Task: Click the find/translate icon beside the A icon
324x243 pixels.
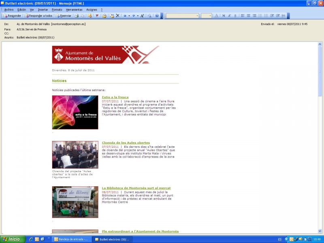Action: point(149,16)
